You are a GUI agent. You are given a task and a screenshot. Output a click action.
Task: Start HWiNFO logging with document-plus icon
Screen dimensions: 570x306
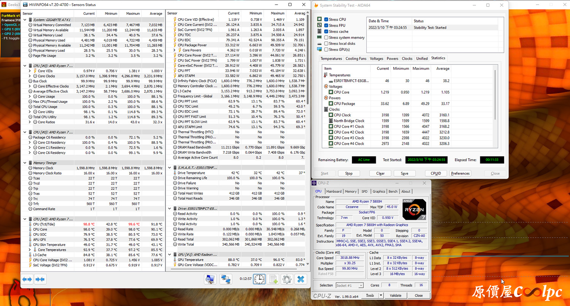point(273,279)
